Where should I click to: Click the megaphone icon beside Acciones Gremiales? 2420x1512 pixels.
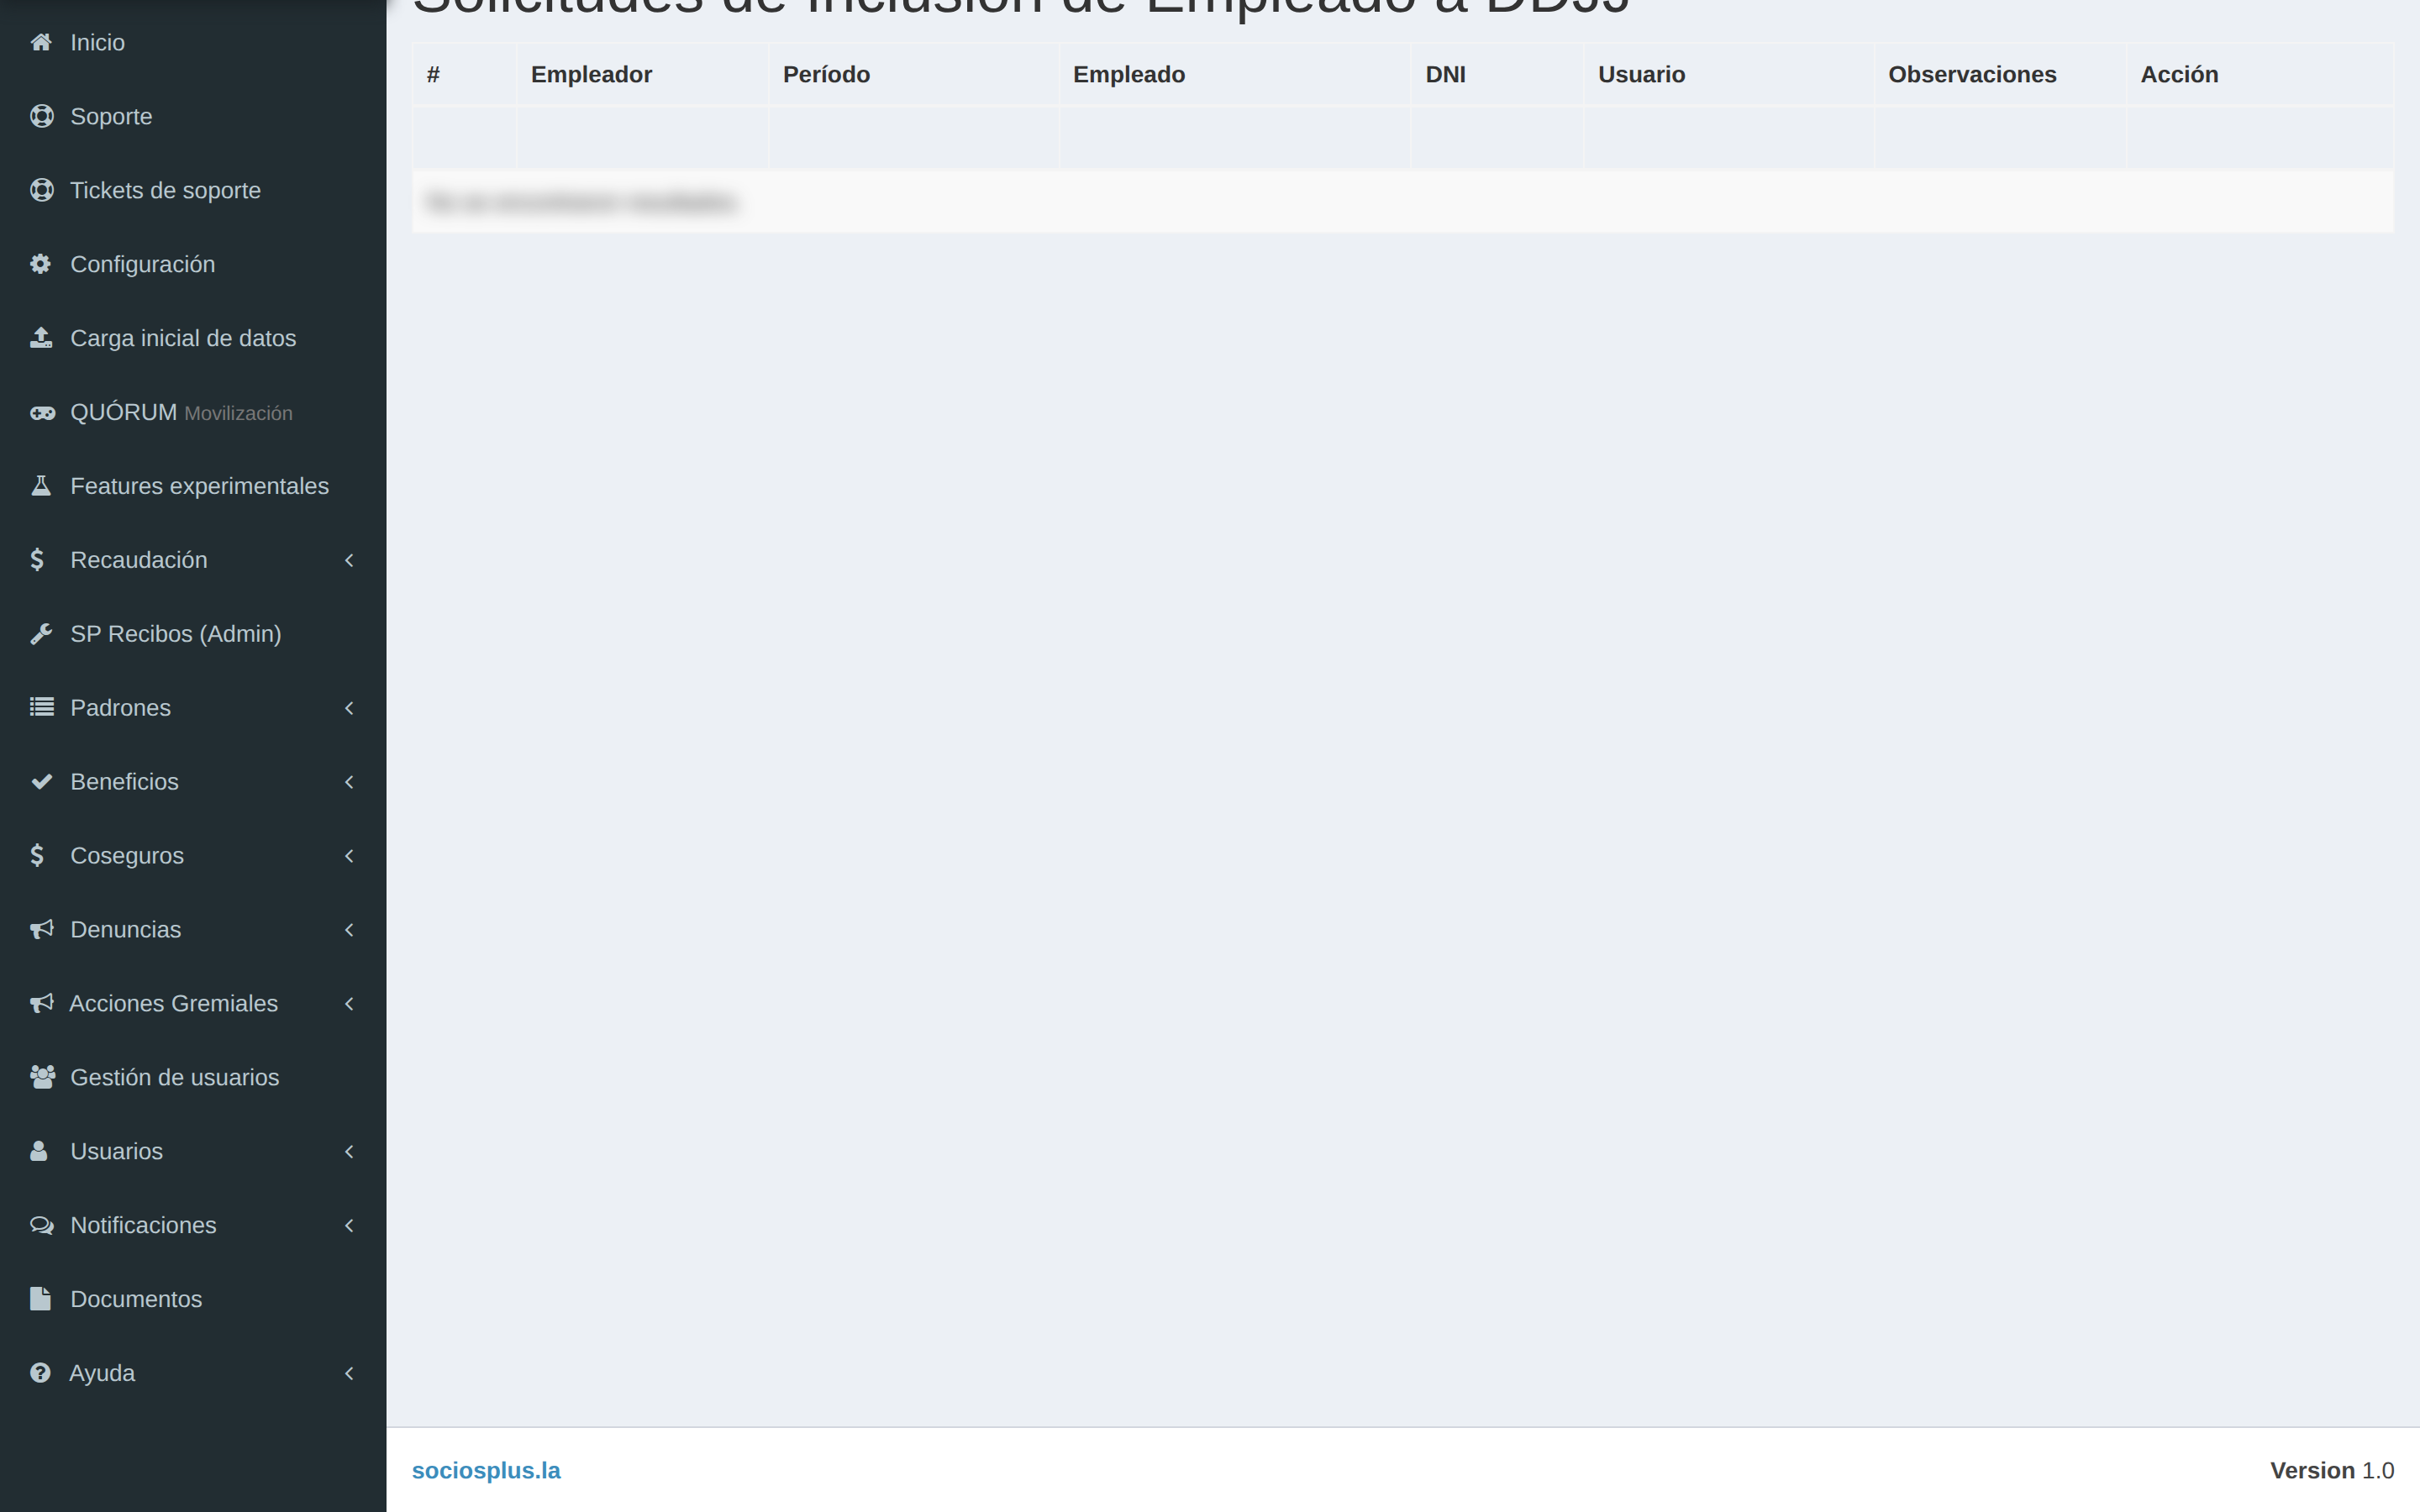pyautogui.click(x=41, y=1004)
